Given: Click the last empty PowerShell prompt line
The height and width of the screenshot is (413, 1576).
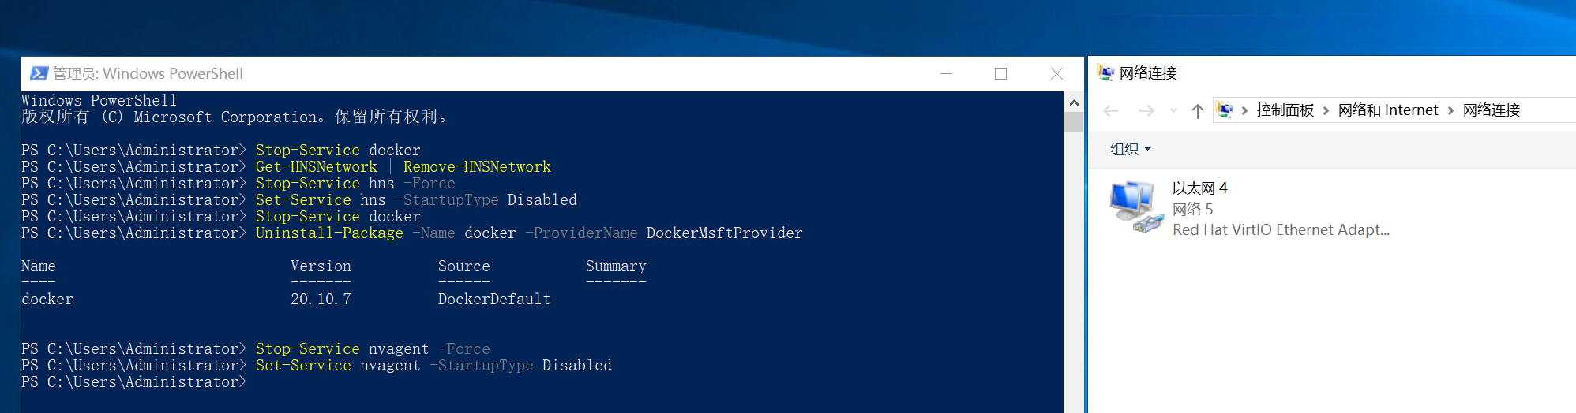Looking at the screenshot, I should click(134, 381).
